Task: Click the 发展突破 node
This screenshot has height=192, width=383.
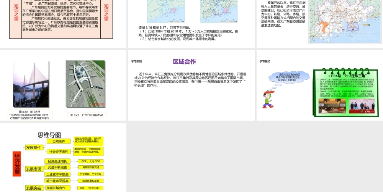Action: (x=35, y=188)
